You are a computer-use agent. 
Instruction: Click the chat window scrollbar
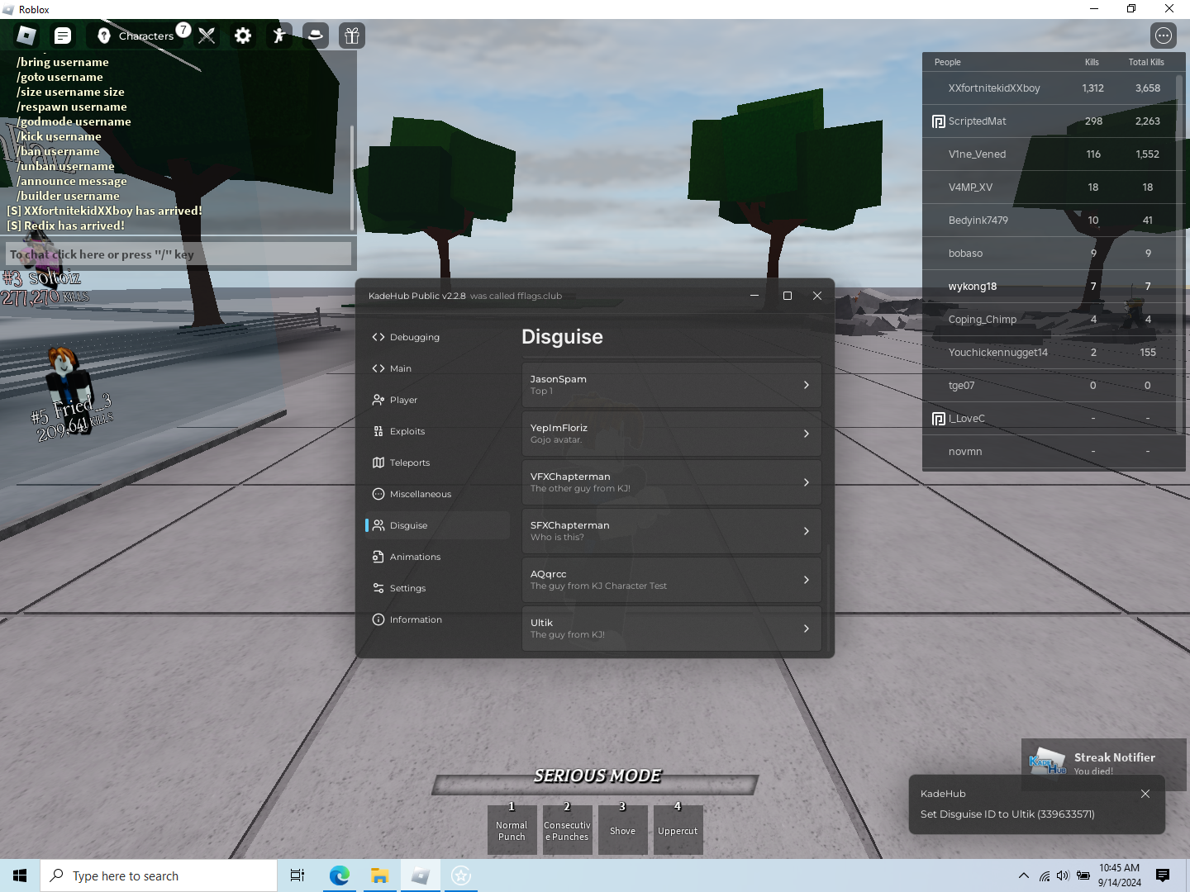click(353, 178)
